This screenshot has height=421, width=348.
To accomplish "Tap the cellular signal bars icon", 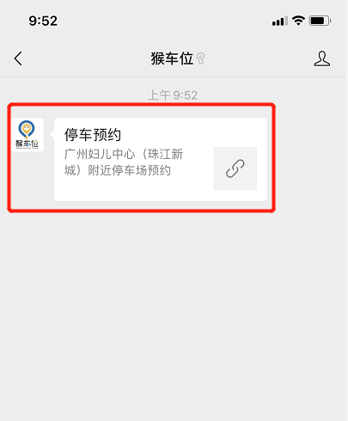I will coord(280,21).
